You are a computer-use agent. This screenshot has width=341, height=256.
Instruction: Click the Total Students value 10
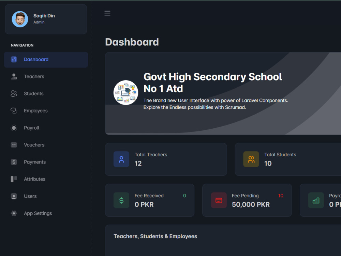(x=268, y=163)
